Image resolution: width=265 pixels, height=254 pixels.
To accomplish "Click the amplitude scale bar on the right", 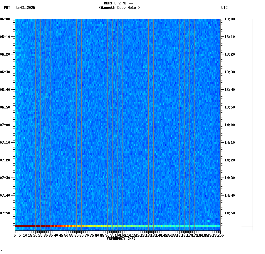I will (x=252, y=123).
